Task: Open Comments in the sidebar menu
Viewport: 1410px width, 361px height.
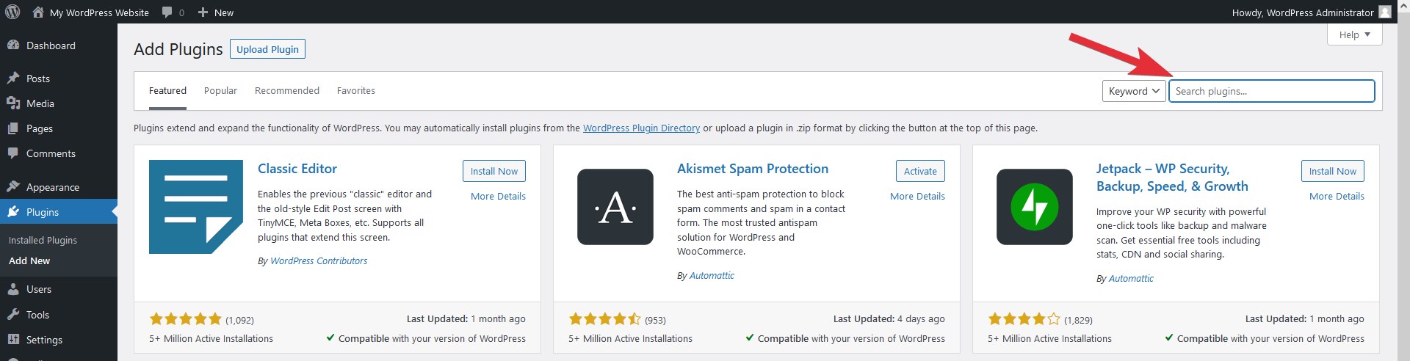Action: pos(59,153)
